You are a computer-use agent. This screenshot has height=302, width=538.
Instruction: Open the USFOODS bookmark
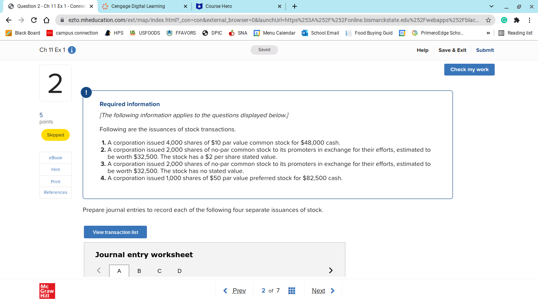[x=145, y=33]
